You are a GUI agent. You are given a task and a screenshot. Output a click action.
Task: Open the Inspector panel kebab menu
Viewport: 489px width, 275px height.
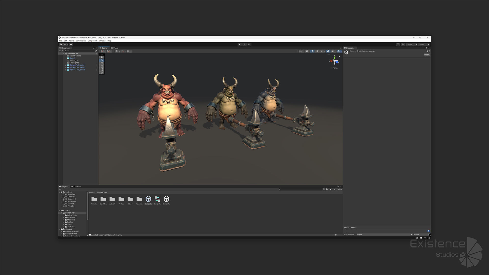(x=429, y=48)
